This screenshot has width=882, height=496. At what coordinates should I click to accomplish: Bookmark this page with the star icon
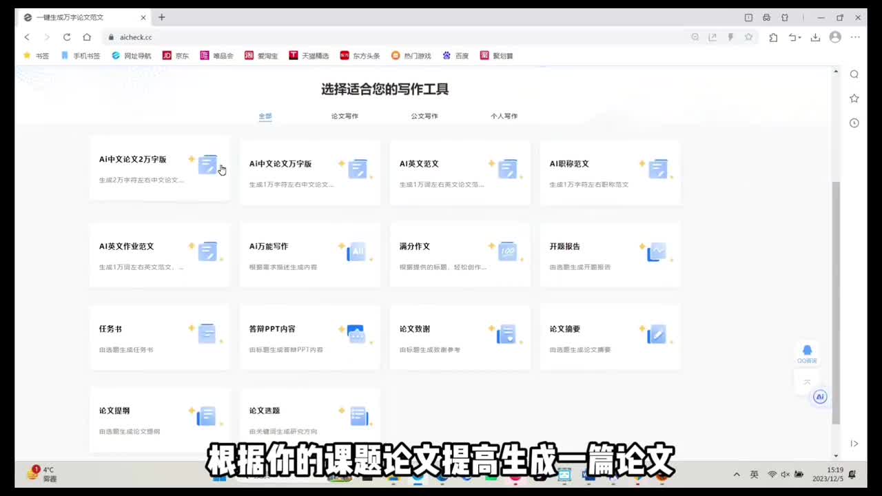point(748,37)
